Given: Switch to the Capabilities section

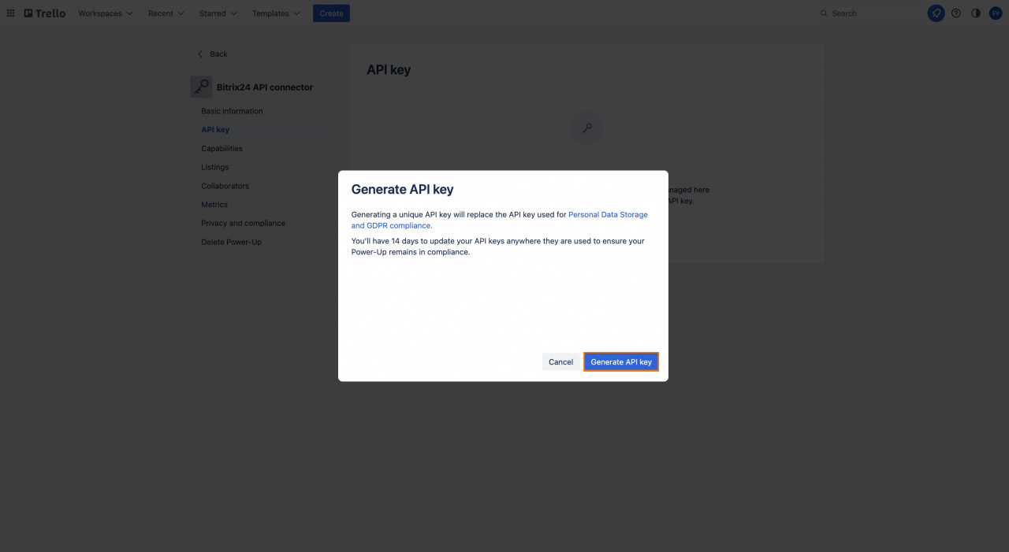Looking at the screenshot, I should tap(222, 148).
